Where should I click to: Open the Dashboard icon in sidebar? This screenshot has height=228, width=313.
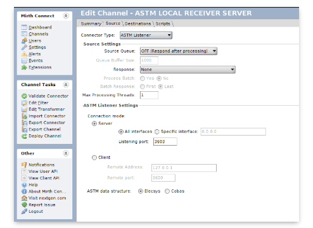coord(24,27)
